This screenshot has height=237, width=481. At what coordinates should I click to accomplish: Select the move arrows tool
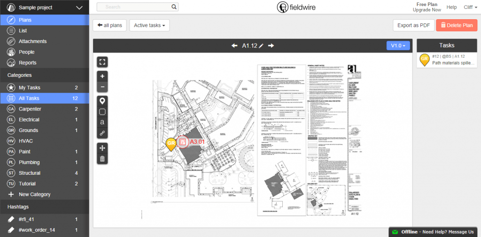(102, 148)
